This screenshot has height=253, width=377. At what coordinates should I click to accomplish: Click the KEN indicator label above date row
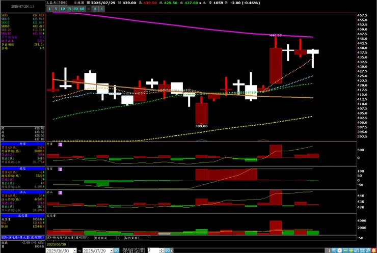tap(67, 238)
